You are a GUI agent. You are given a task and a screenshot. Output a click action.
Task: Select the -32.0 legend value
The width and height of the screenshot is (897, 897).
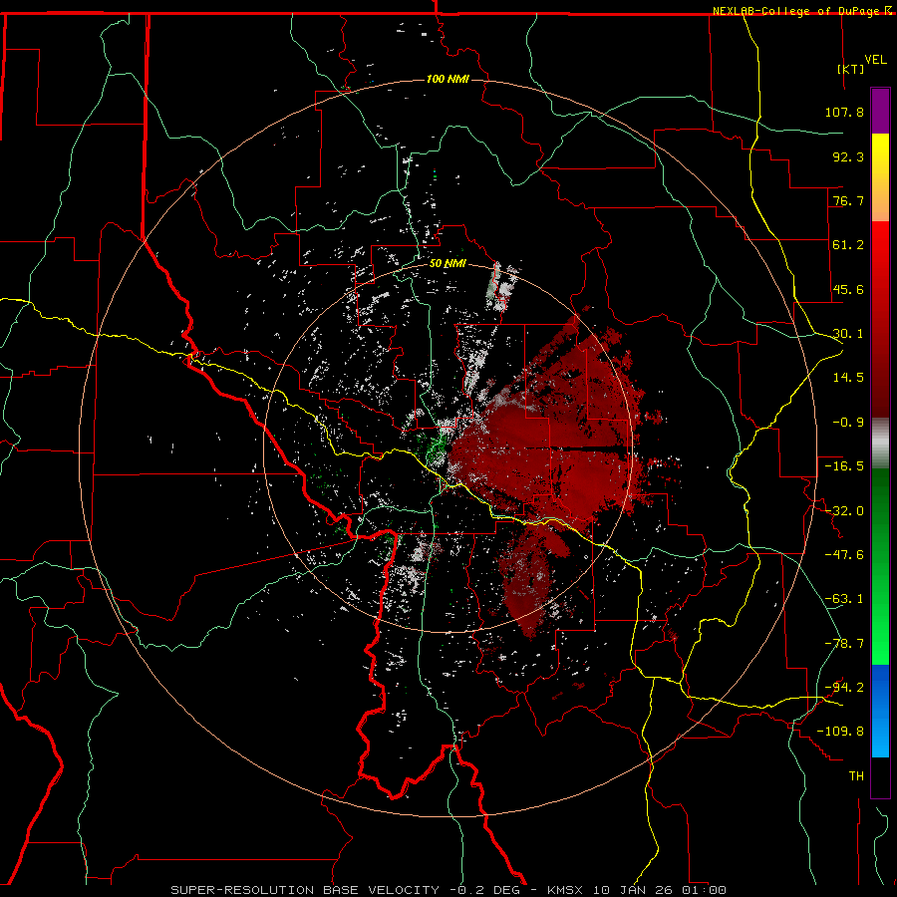click(x=844, y=511)
